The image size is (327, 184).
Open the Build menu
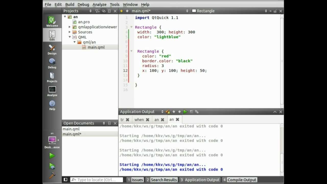70,4
